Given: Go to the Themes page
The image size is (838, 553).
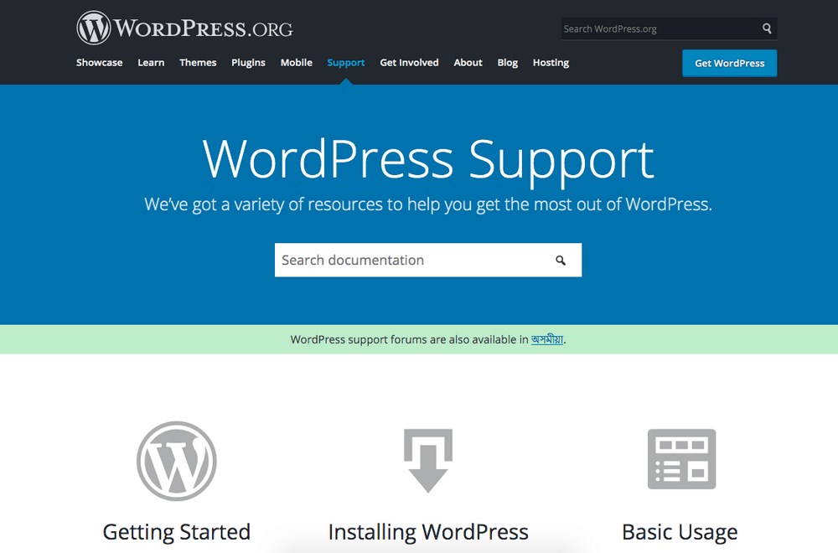Looking at the screenshot, I should 198,63.
